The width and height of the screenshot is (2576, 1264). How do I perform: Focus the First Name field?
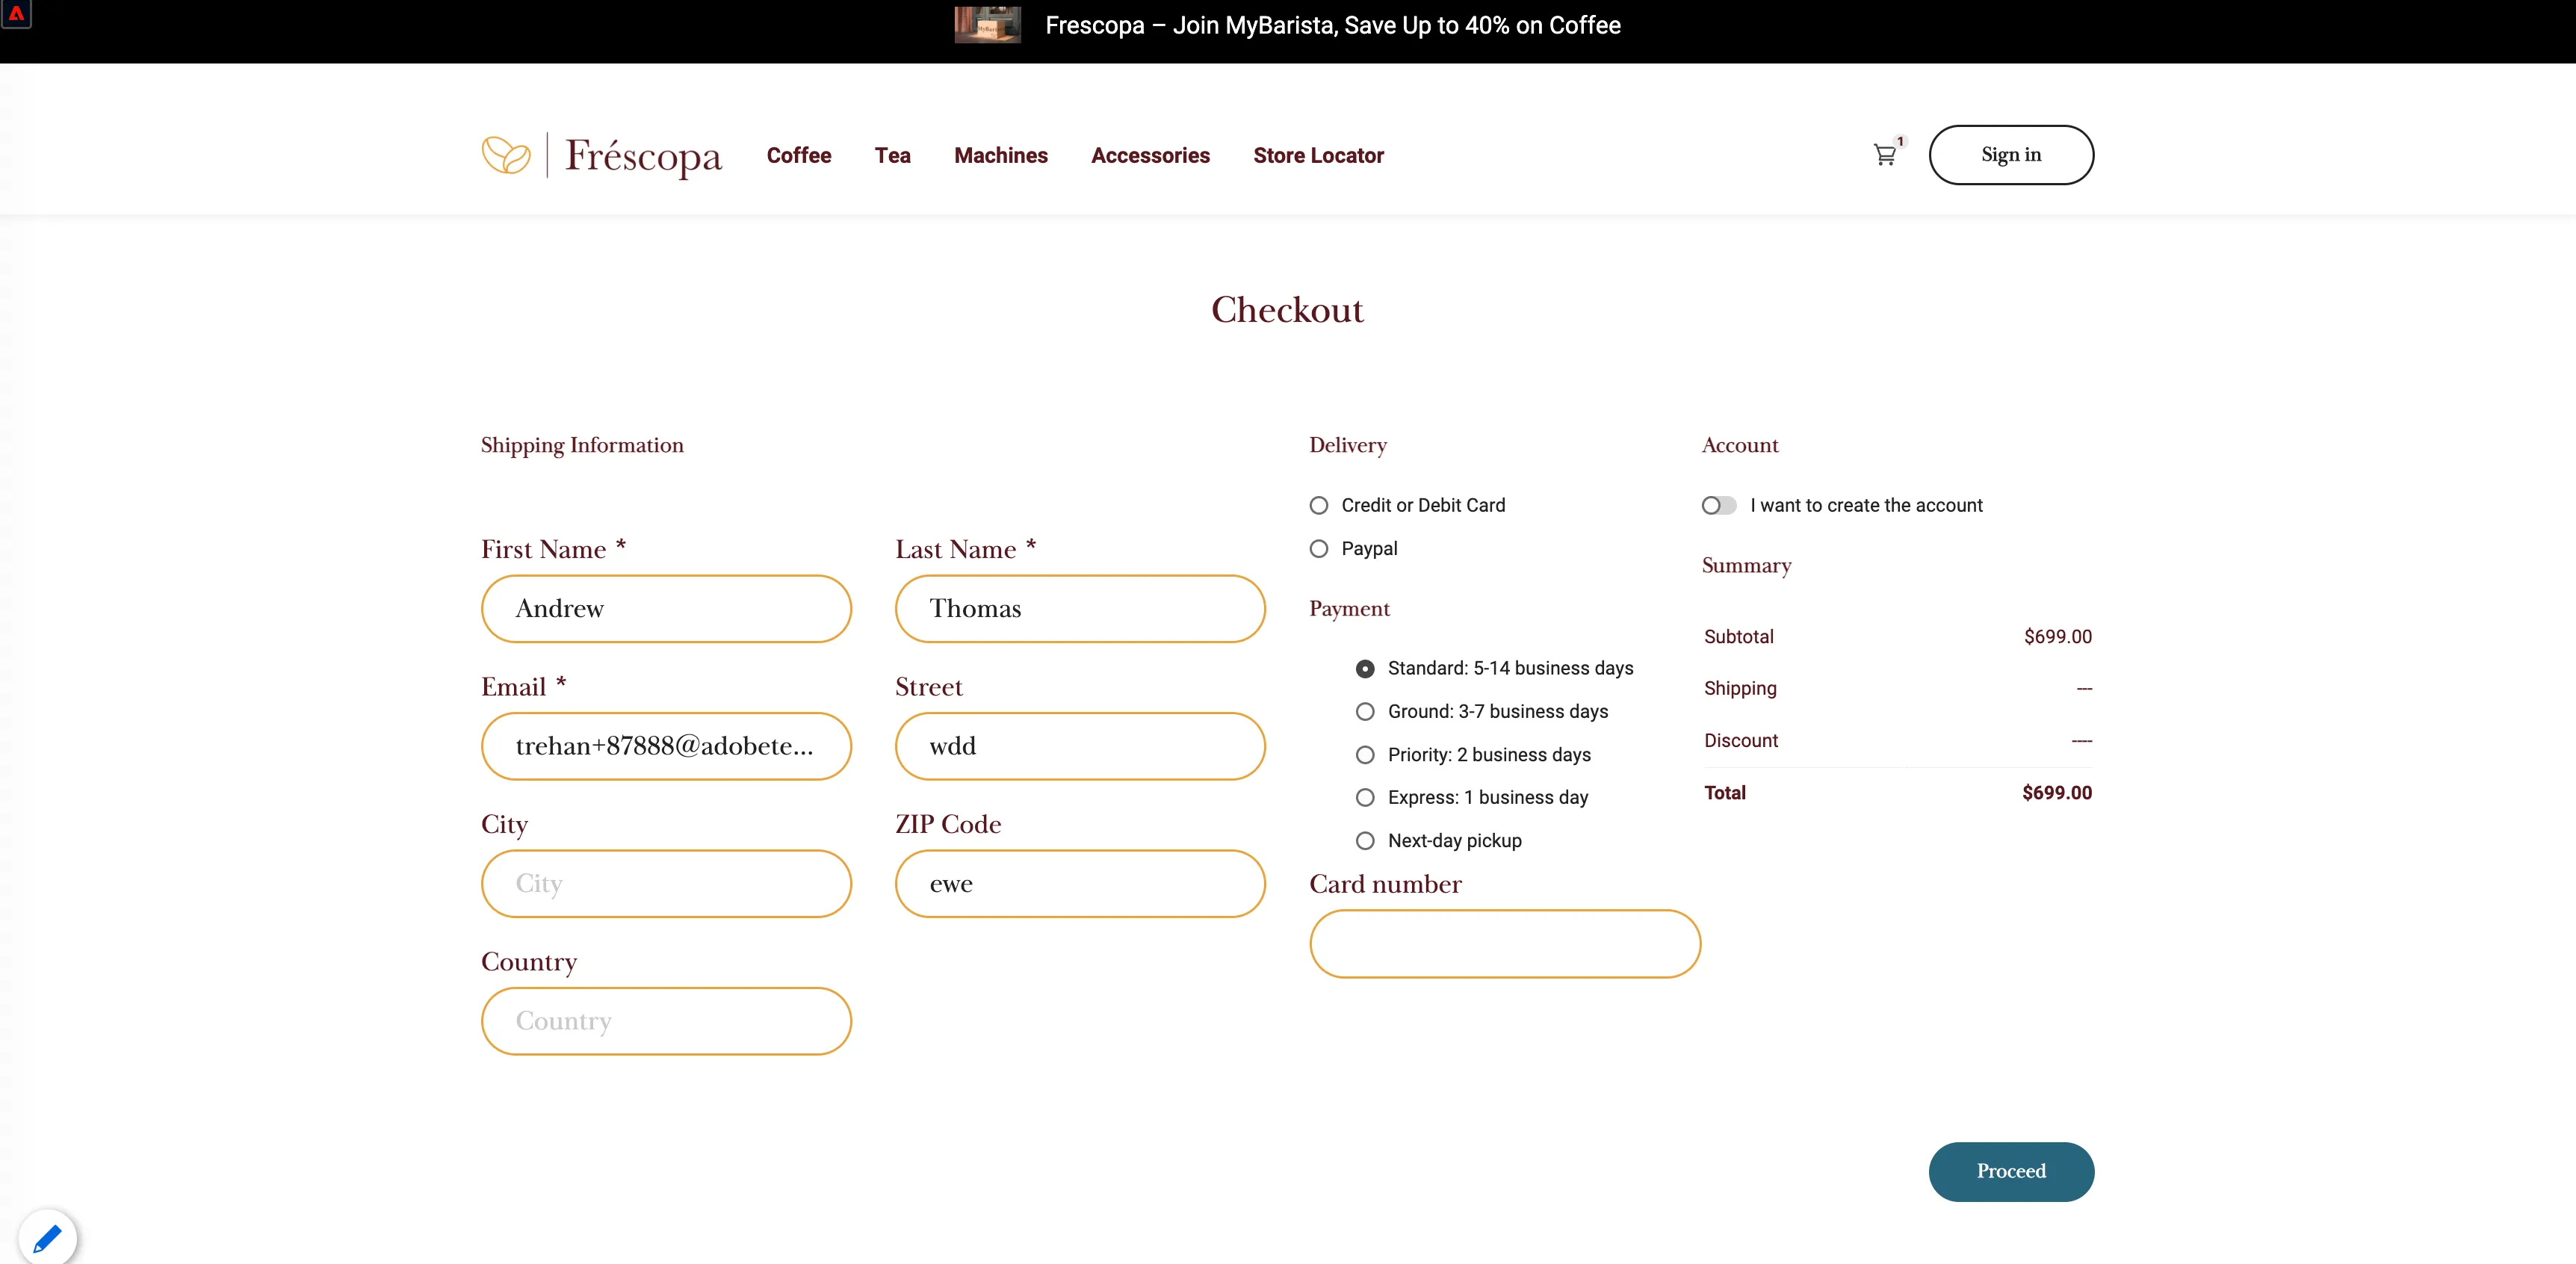[x=666, y=609]
